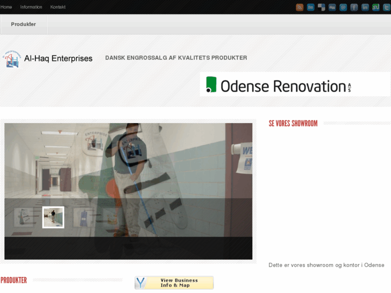Open the StumbleUpon icon
The width and height of the screenshot is (391, 293).
pyautogui.click(x=376, y=7)
